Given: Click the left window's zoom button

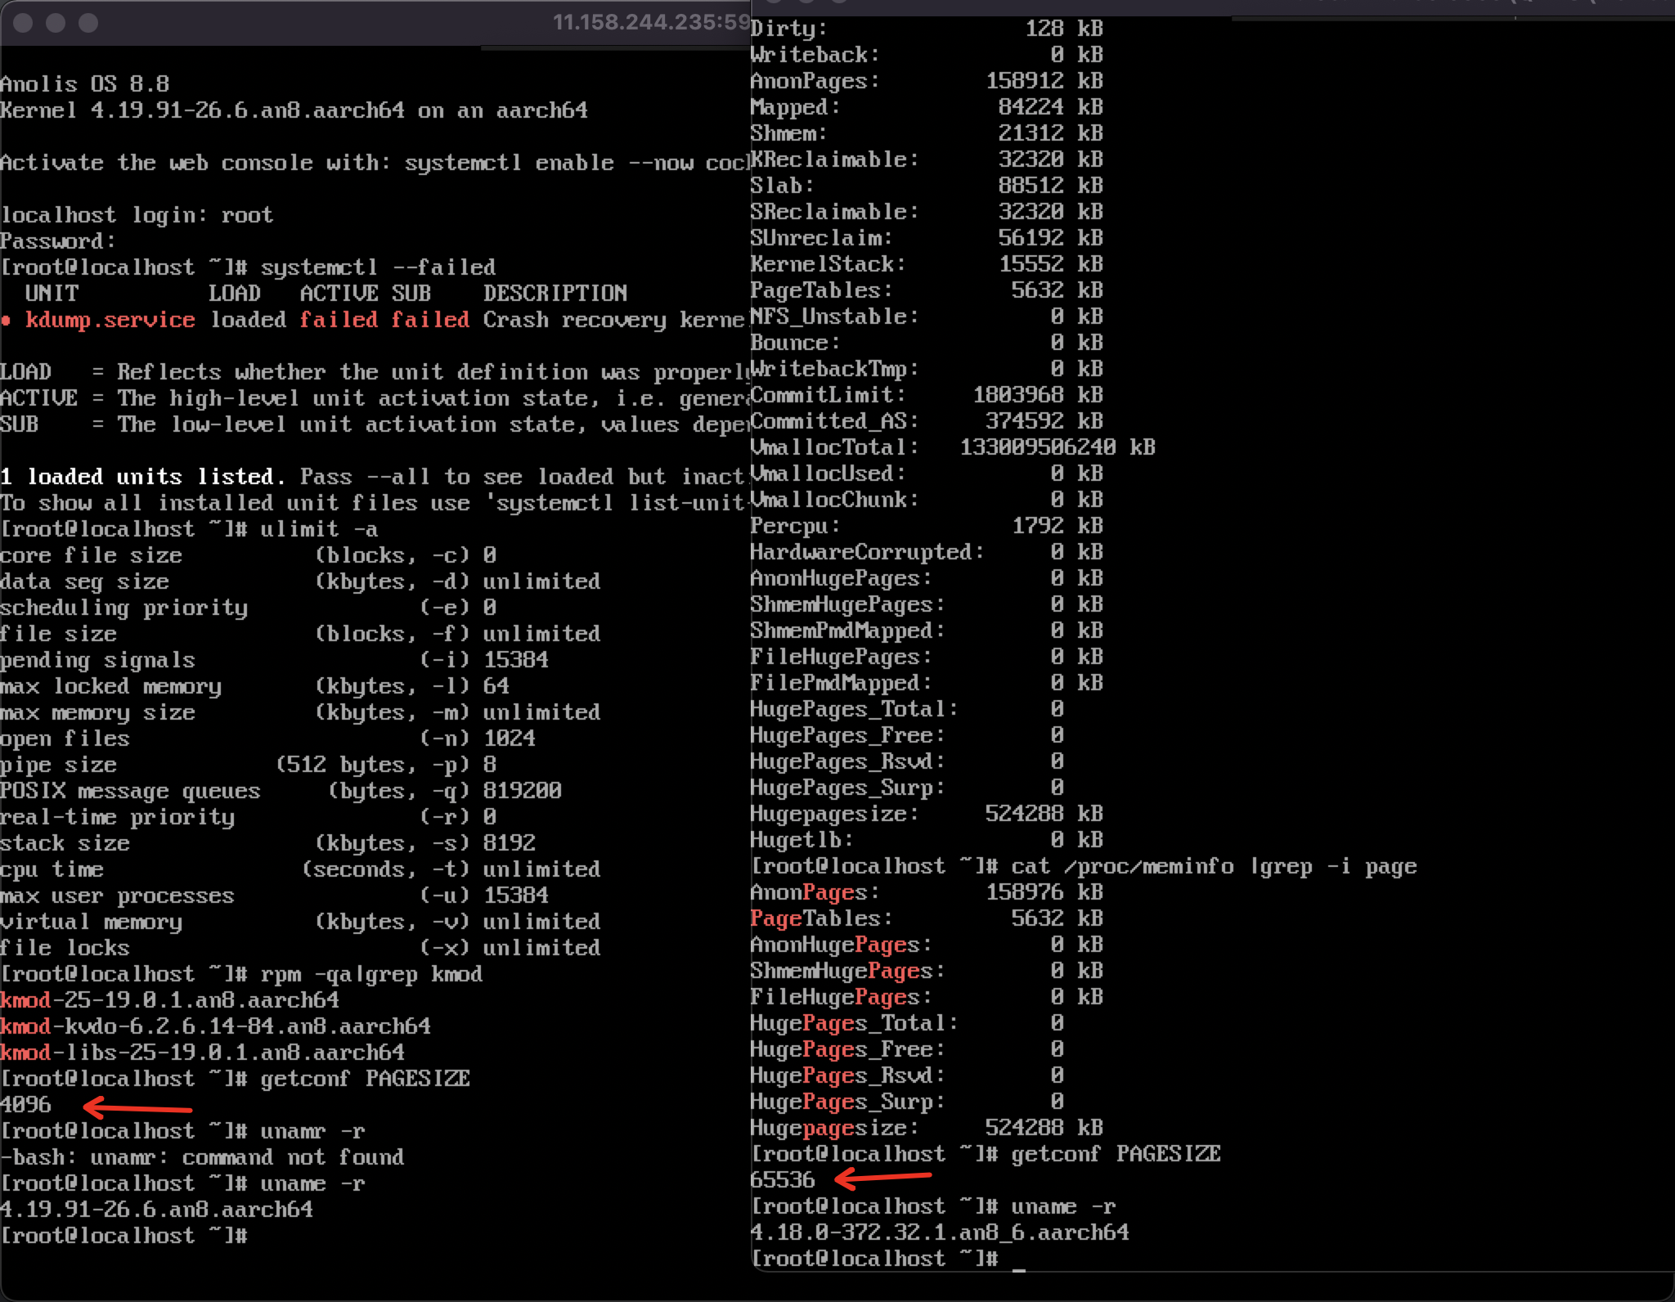Looking at the screenshot, I should pyautogui.click(x=88, y=23).
